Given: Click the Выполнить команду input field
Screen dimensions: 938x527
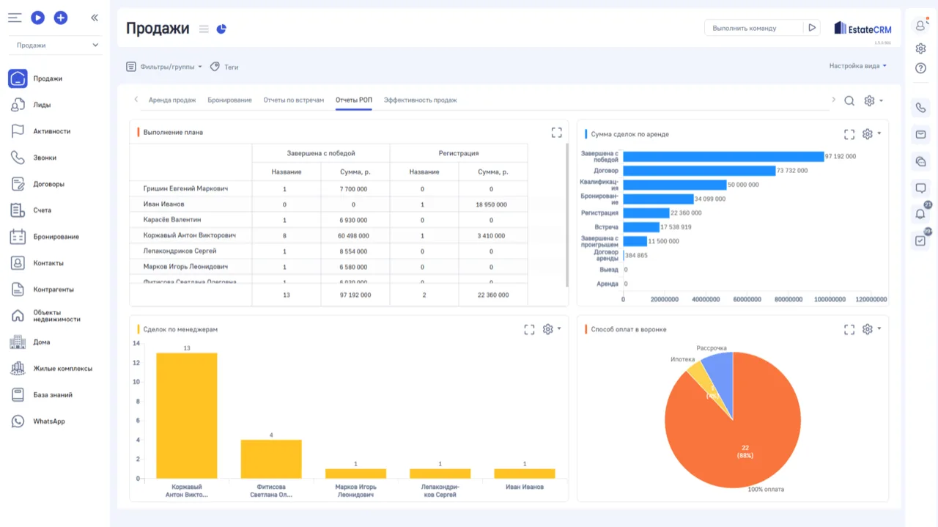Looking at the screenshot, I should 753,28.
